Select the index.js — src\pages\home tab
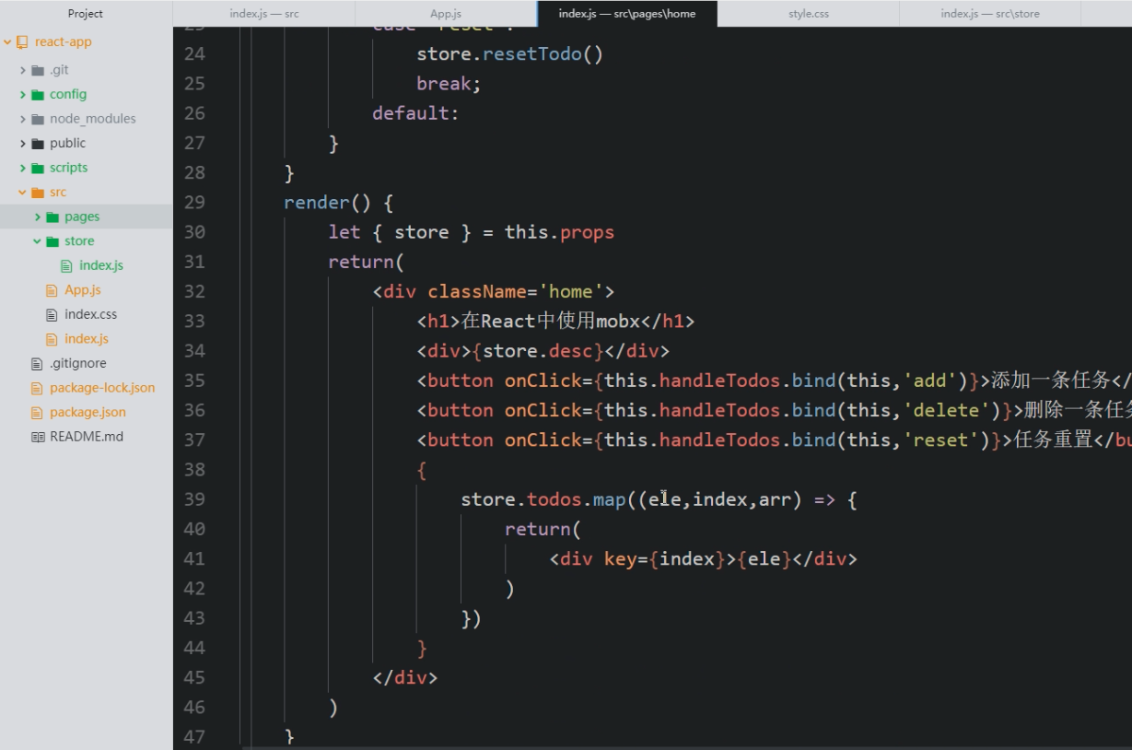 (627, 14)
